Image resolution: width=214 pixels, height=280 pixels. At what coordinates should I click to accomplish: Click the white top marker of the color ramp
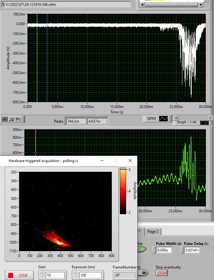(x=123, y=168)
